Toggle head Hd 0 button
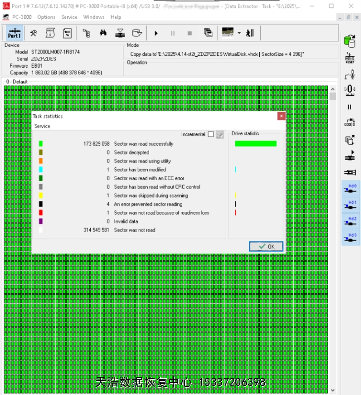This screenshot has width=361, height=395. point(352,189)
